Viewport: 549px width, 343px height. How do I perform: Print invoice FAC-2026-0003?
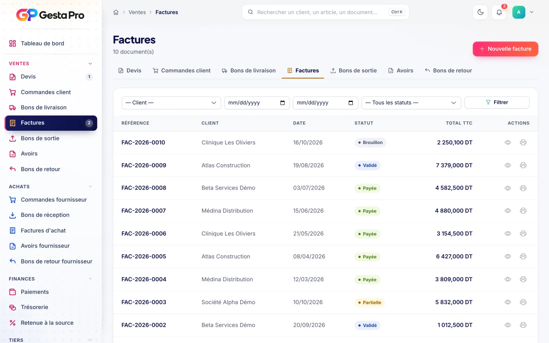[523, 302]
